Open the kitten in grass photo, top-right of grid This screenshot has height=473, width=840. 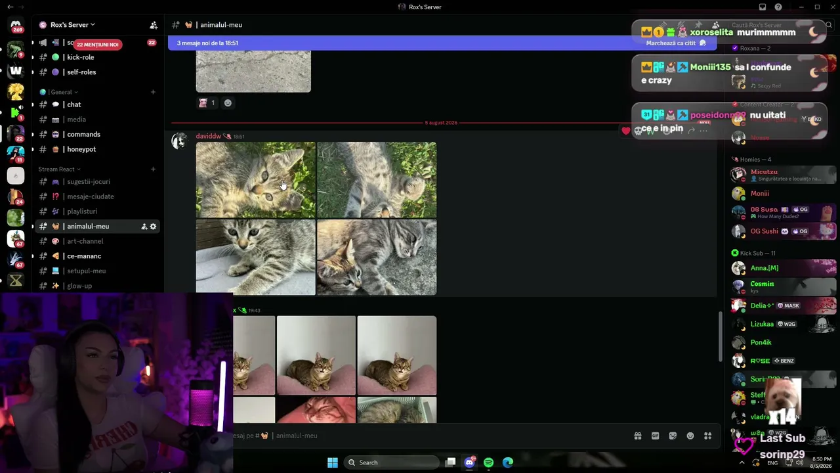pyautogui.click(x=377, y=180)
